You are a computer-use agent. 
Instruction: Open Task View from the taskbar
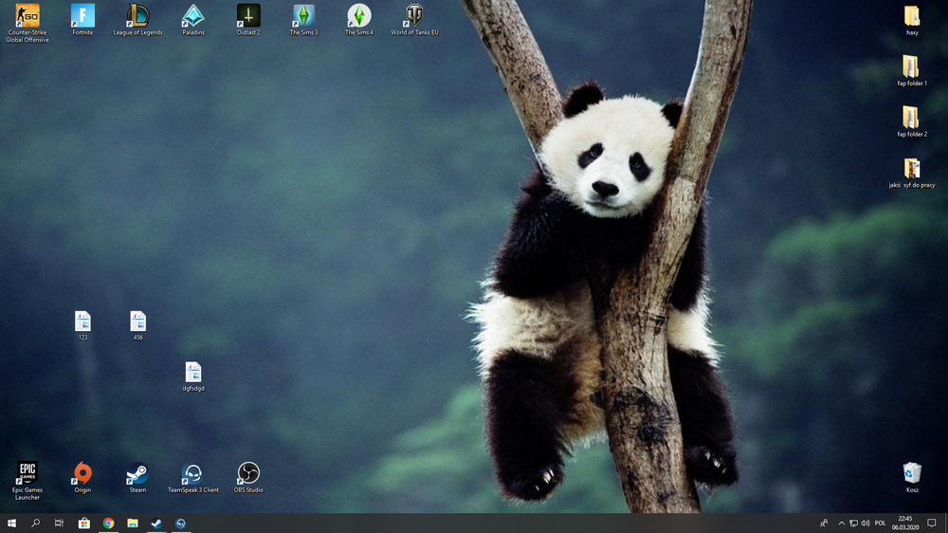coord(59,524)
